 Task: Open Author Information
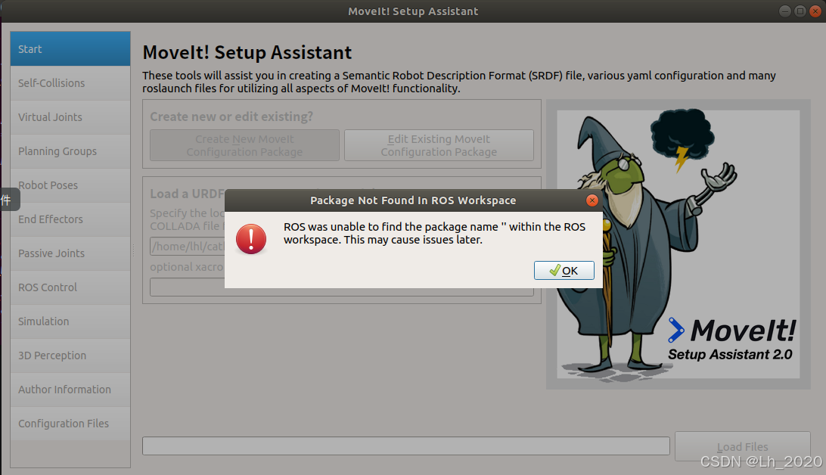(70, 390)
